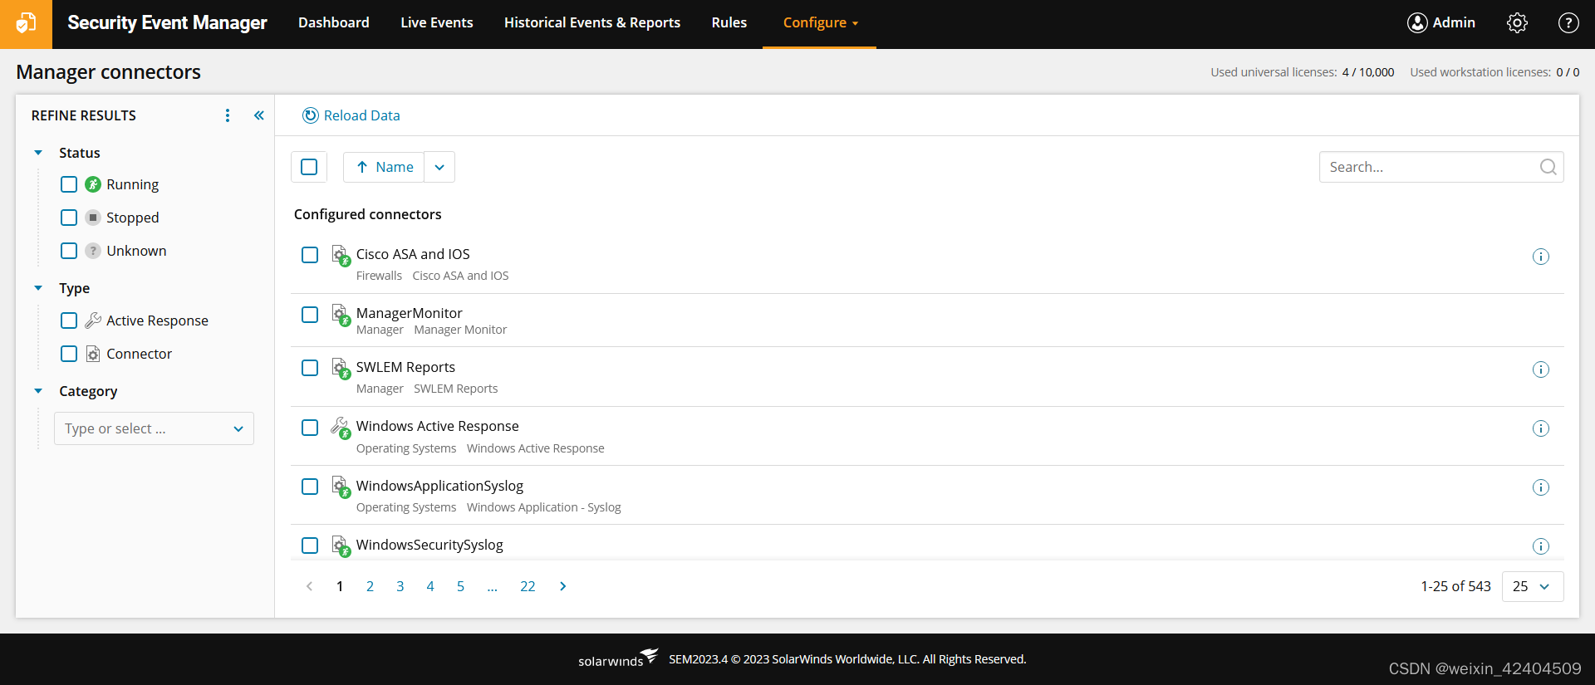Open the Configure dropdown menu
Screen dimensions: 1595x685
[820, 23]
